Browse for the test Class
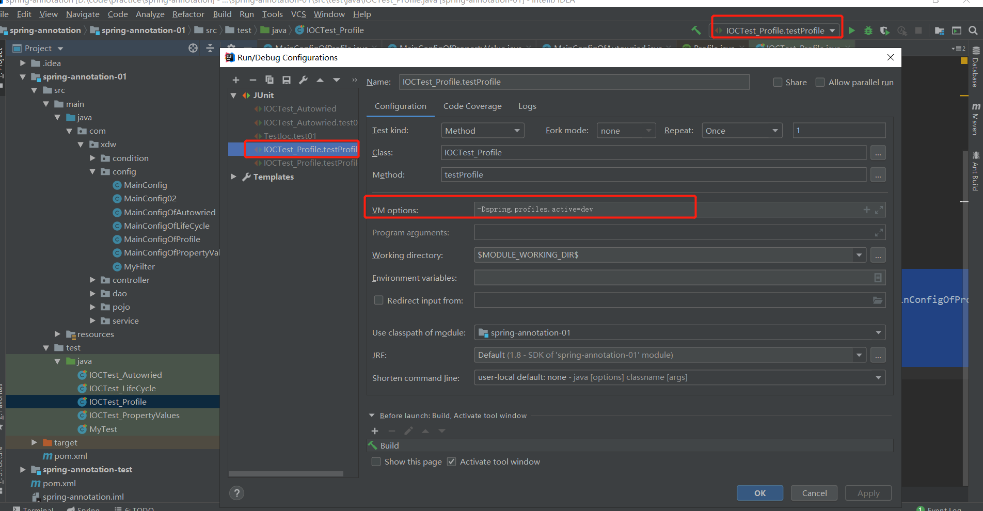 point(878,153)
